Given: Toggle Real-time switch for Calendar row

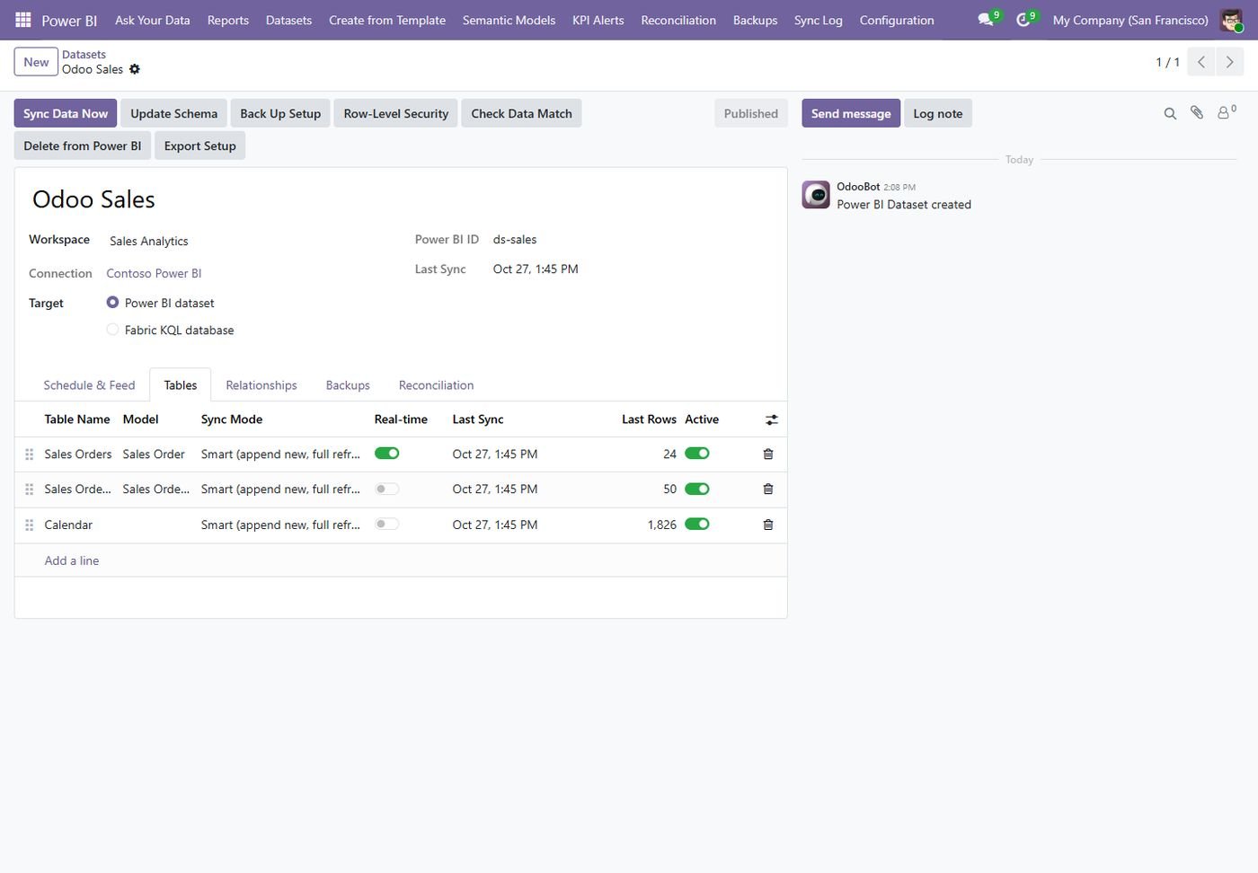Looking at the screenshot, I should coord(387,525).
